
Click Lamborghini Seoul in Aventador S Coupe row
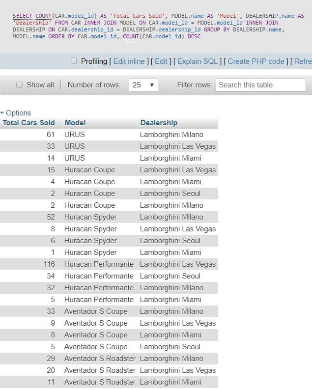[x=170, y=347]
